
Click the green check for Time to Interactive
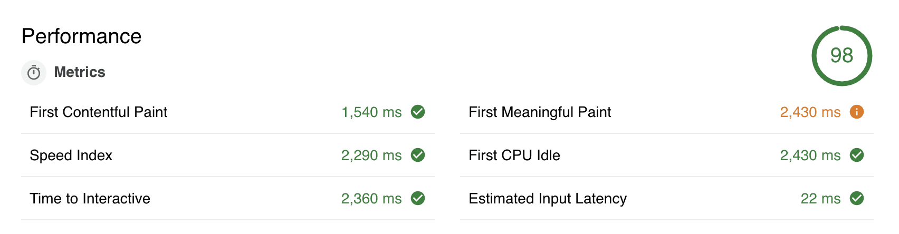coord(418,198)
